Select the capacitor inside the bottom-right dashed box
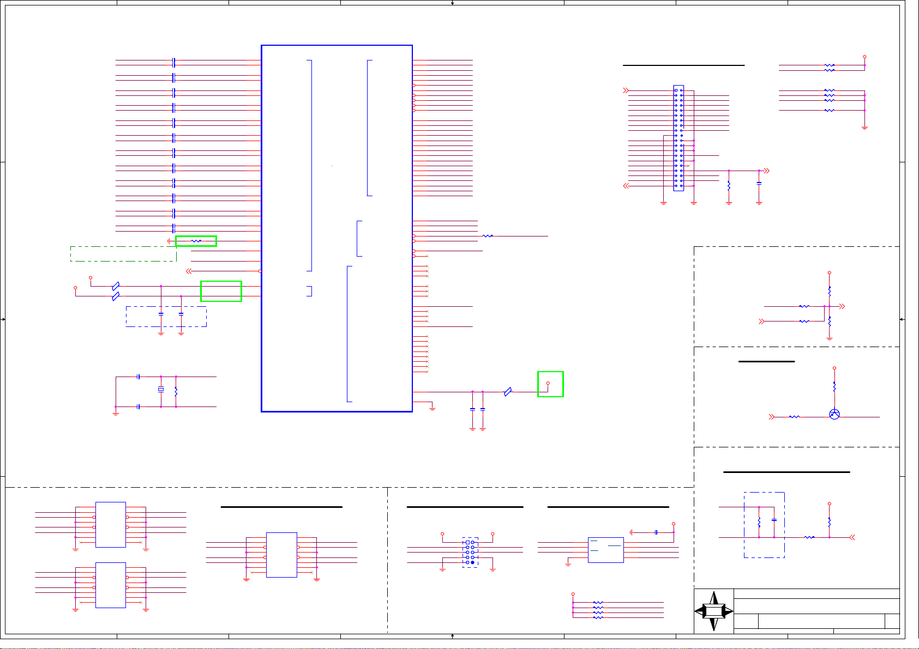Screen dimensions: 919x649 (x=774, y=520)
